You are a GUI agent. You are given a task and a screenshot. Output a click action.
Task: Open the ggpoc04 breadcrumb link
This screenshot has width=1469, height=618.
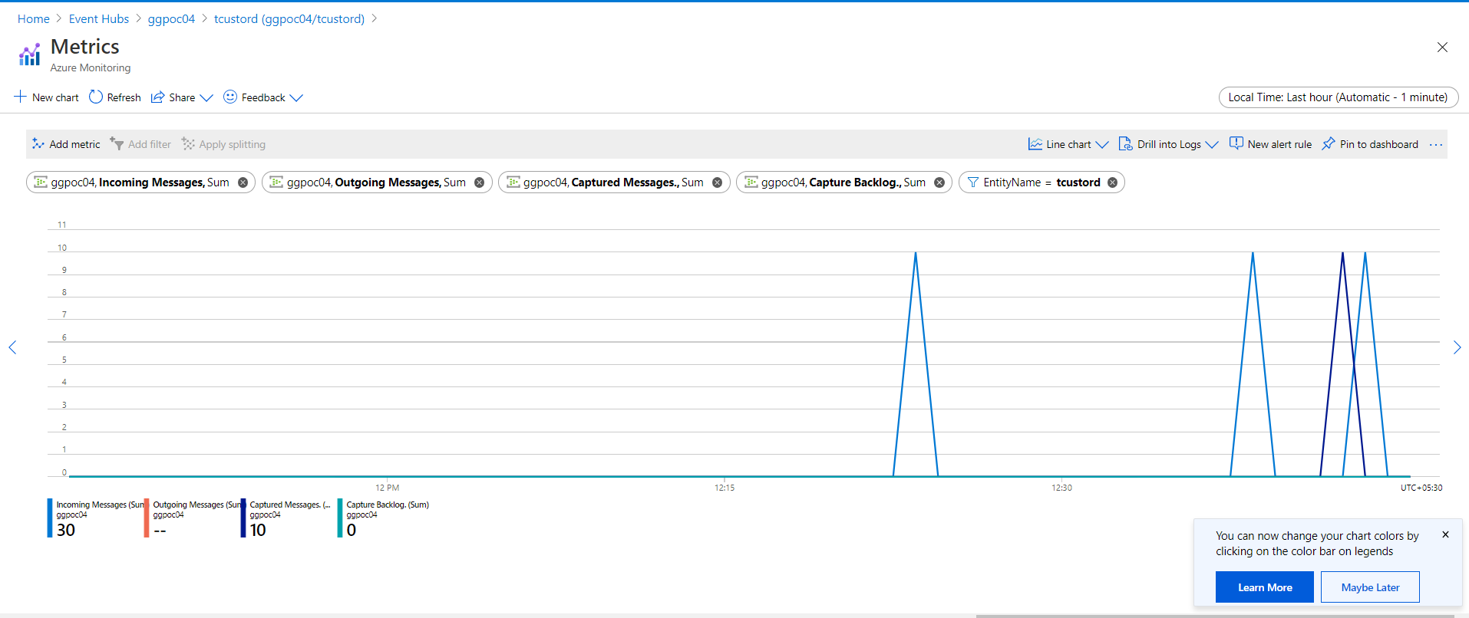[171, 18]
